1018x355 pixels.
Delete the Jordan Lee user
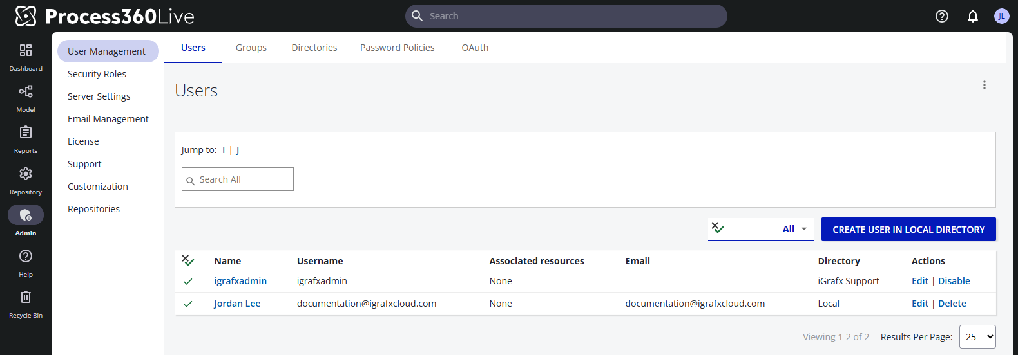pyautogui.click(x=952, y=304)
